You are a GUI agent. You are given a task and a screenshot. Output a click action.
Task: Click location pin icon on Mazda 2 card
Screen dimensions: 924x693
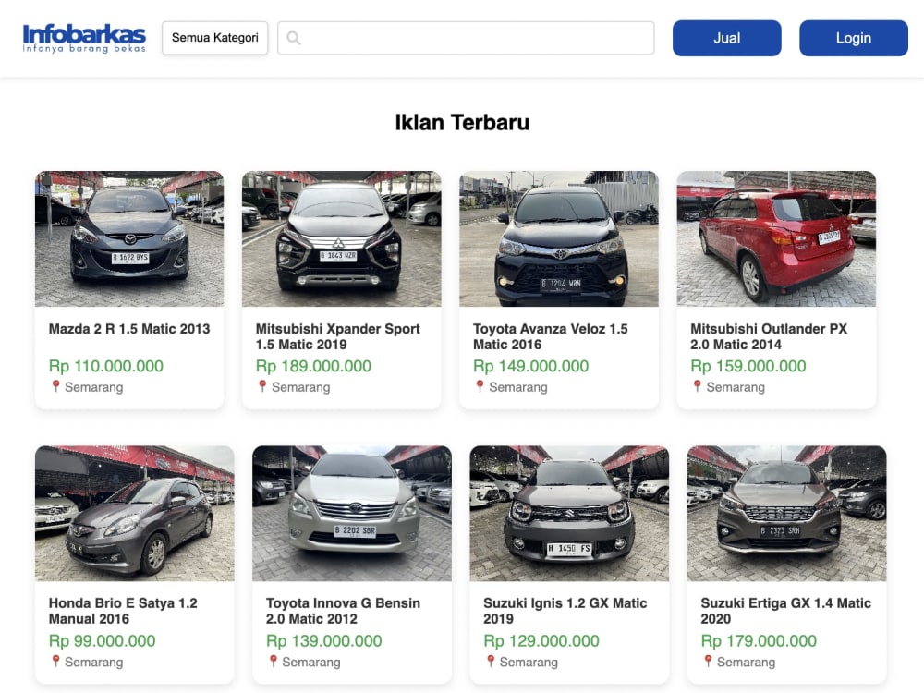coord(55,386)
